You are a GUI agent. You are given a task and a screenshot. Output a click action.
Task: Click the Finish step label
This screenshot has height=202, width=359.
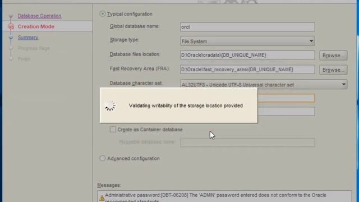pos(24,59)
